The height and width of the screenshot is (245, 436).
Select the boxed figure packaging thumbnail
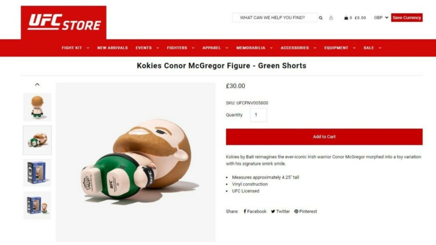point(37,173)
